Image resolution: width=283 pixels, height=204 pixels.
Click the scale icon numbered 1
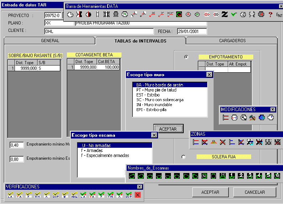coord(232,176)
